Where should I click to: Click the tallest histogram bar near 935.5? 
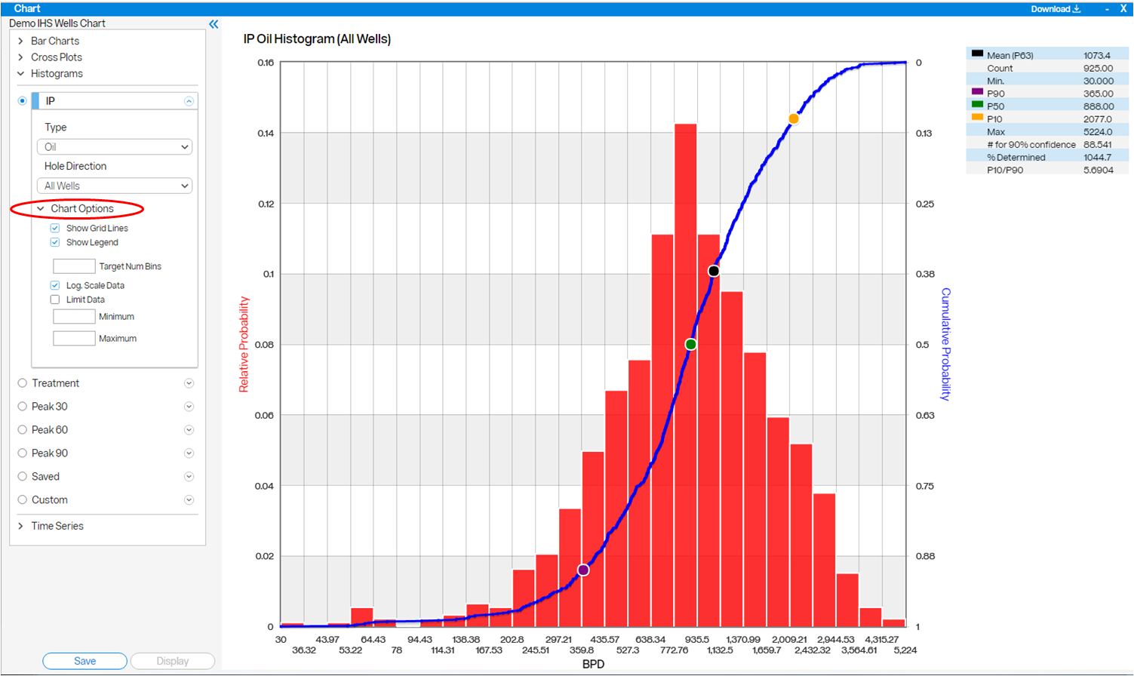[x=686, y=375]
